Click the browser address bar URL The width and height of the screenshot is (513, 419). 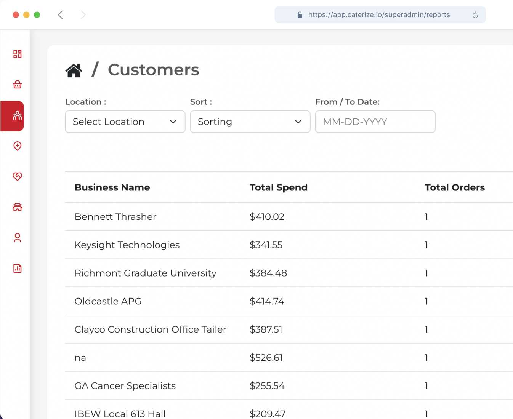click(x=379, y=15)
